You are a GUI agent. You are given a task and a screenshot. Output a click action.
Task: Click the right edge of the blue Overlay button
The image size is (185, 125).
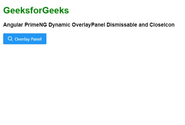click(45, 39)
